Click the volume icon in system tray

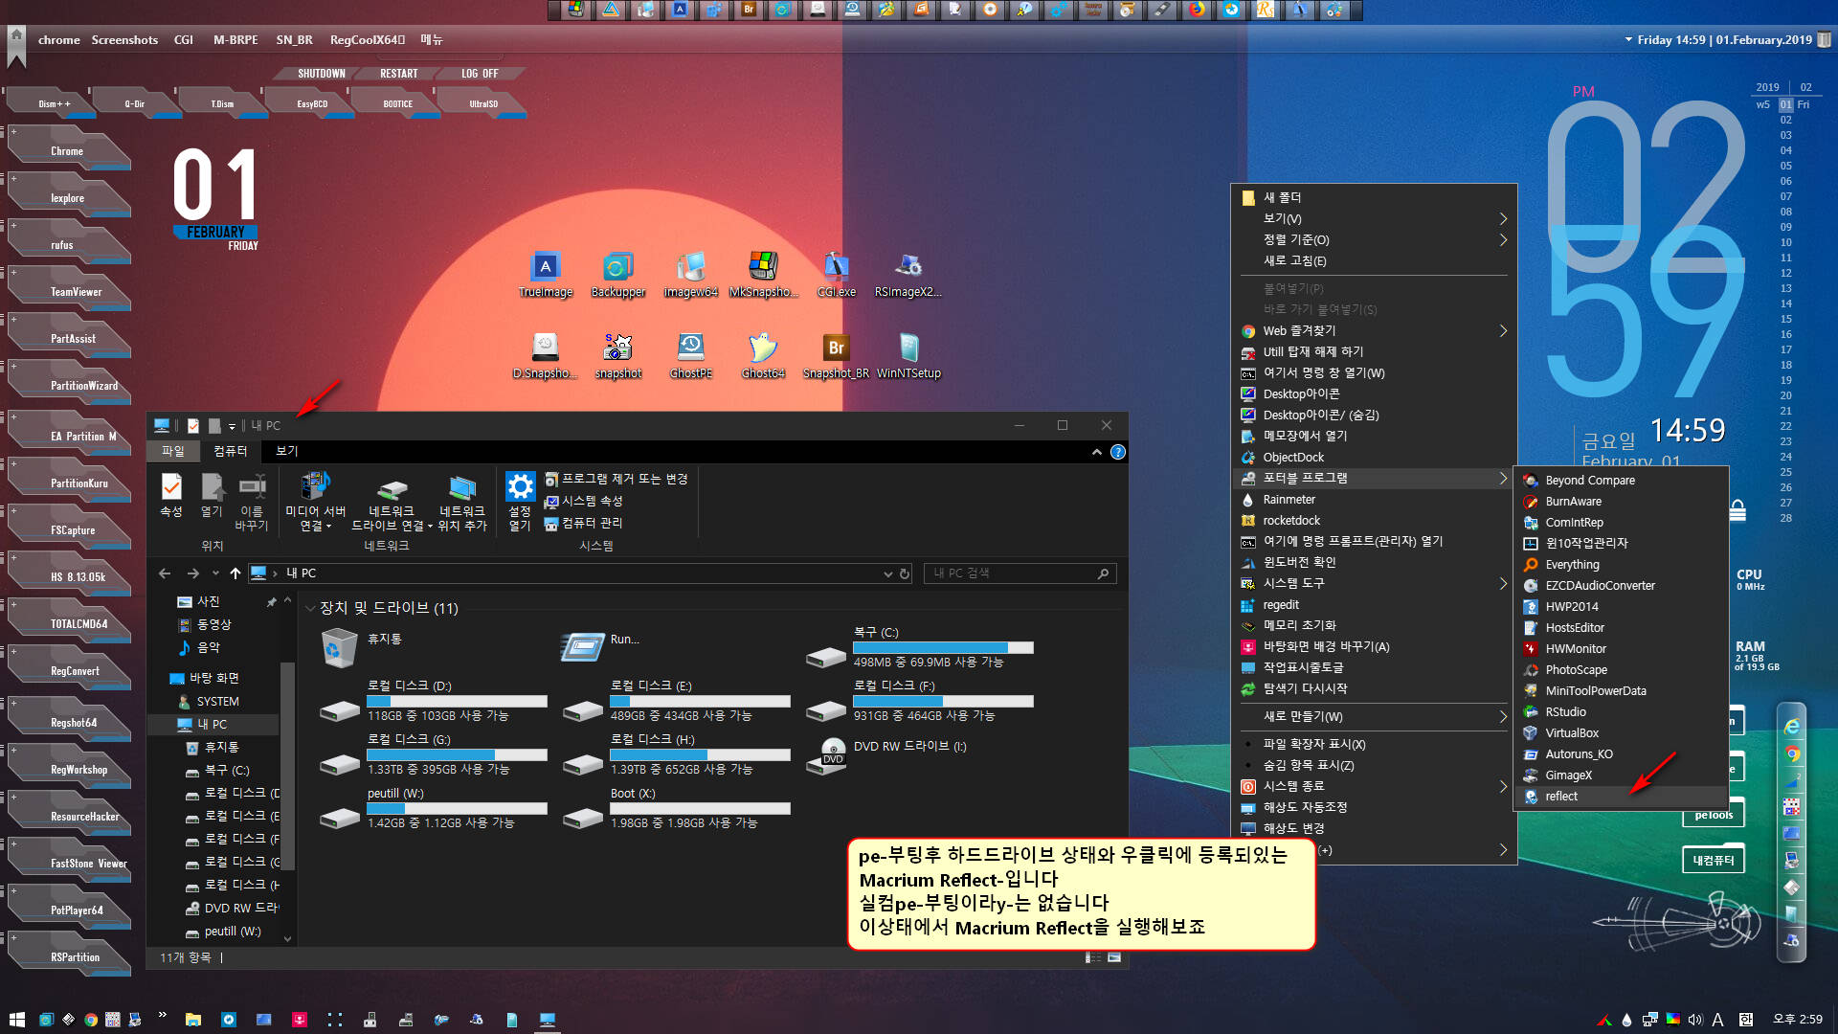1695,1020
